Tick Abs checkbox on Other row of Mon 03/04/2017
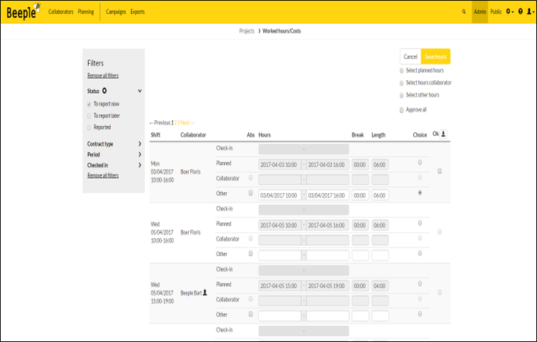 [x=251, y=193]
